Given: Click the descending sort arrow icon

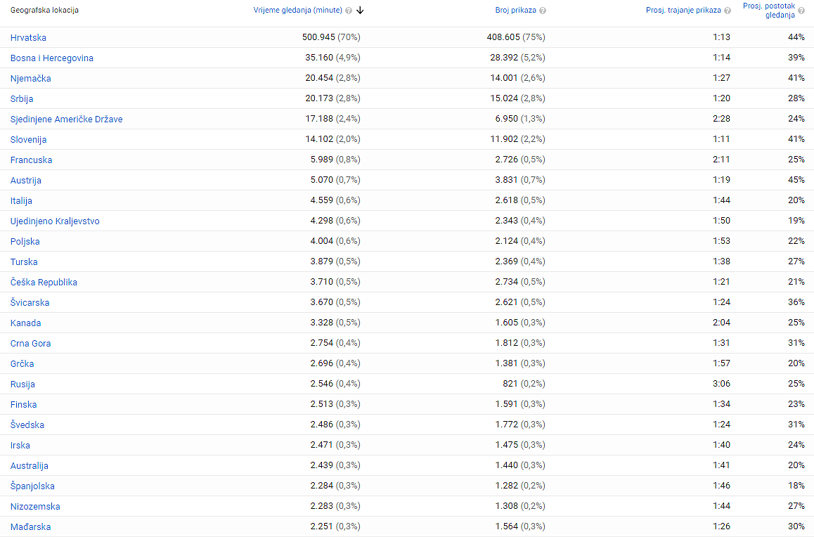Looking at the screenshot, I should pos(360,11).
